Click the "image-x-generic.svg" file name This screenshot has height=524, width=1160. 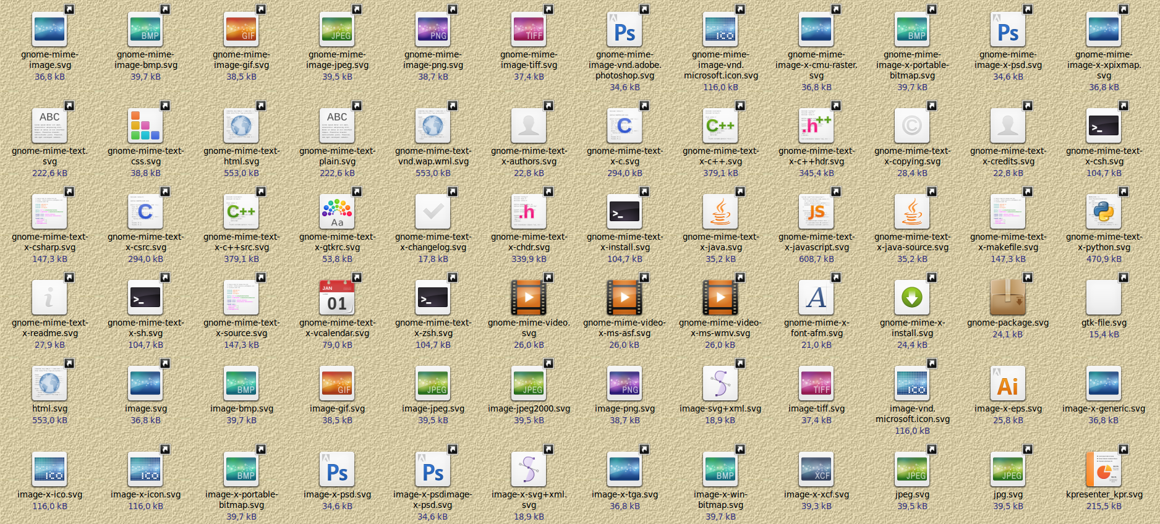click(1104, 408)
